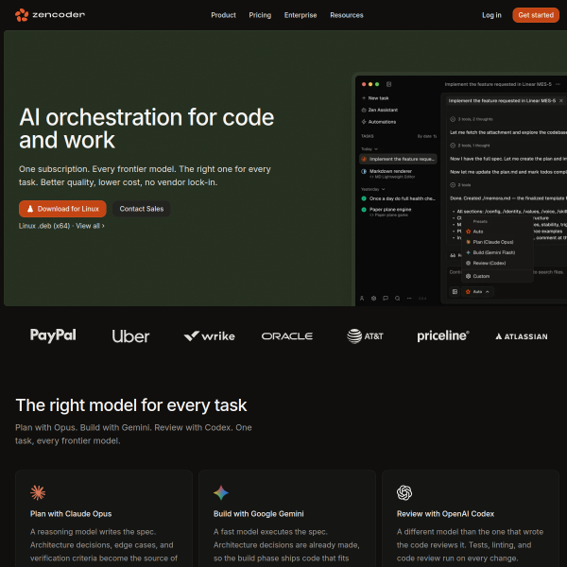
Task: Open Automations in the app sidebar
Action: click(379, 122)
